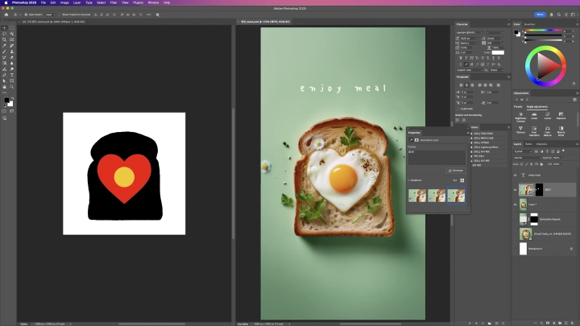
Task: Click the Prompt text field
Action: coord(437,157)
